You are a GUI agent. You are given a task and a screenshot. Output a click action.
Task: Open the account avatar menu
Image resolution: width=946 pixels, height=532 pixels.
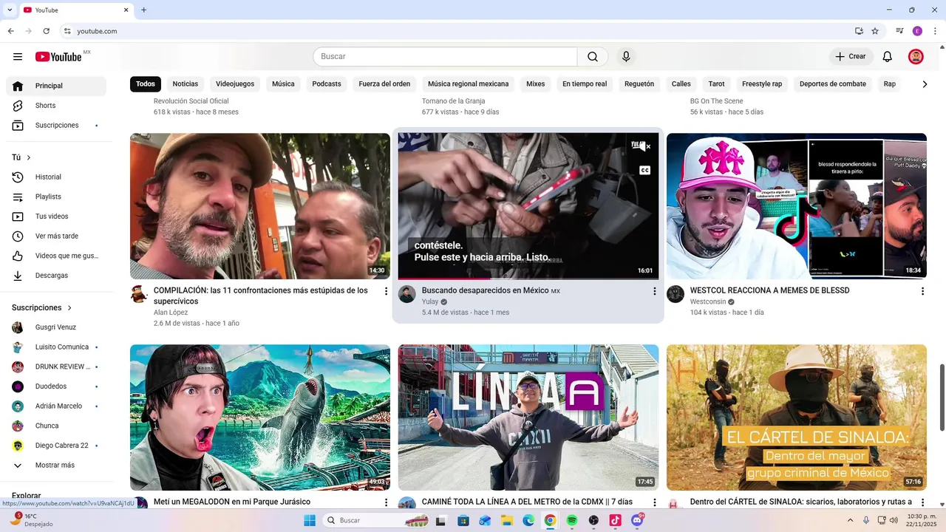click(916, 57)
